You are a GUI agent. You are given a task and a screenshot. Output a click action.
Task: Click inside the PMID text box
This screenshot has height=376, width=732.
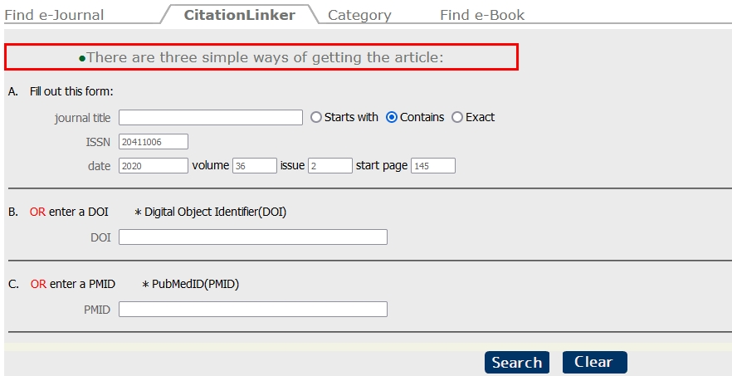click(x=253, y=310)
